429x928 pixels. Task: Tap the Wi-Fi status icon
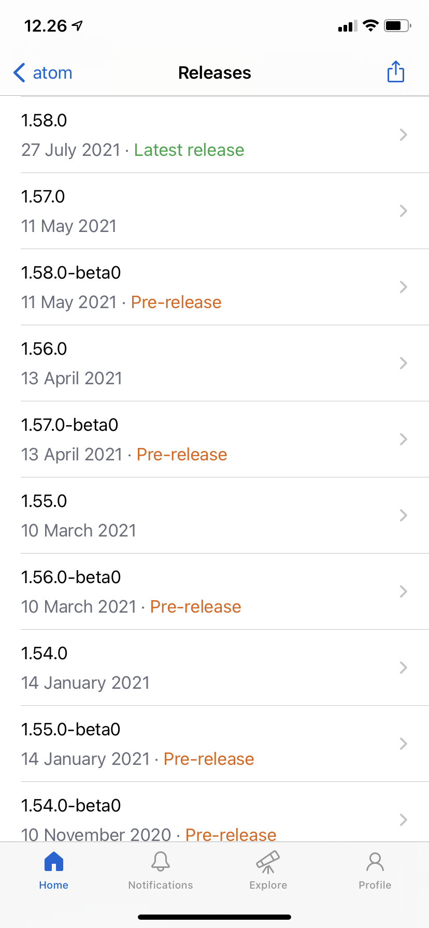click(370, 25)
